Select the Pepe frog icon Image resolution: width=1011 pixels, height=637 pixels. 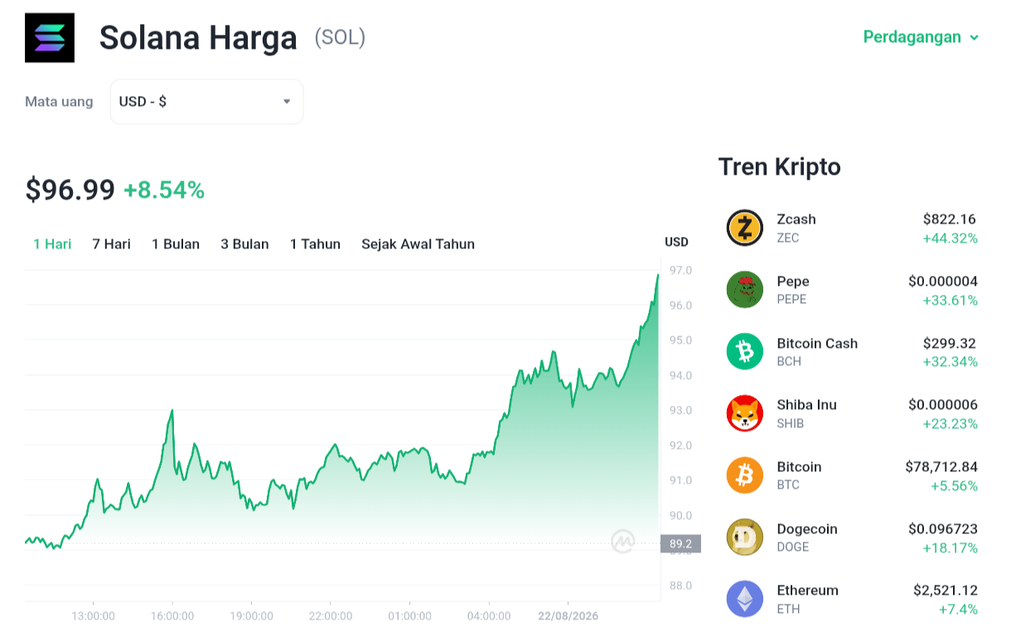tap(744, 290)
